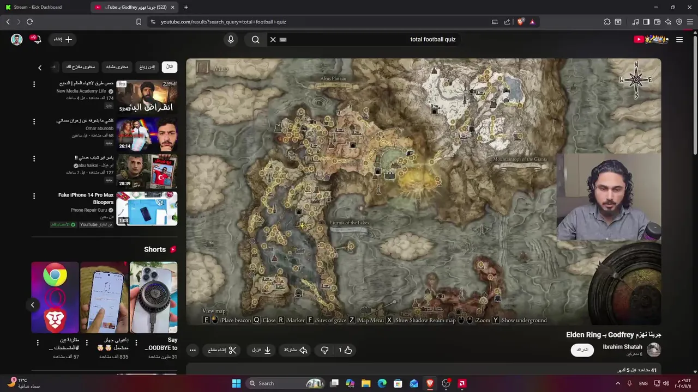
Task: Open the YouTube account avatar menu
Action: pyautogui.click(x=16, y=39)
